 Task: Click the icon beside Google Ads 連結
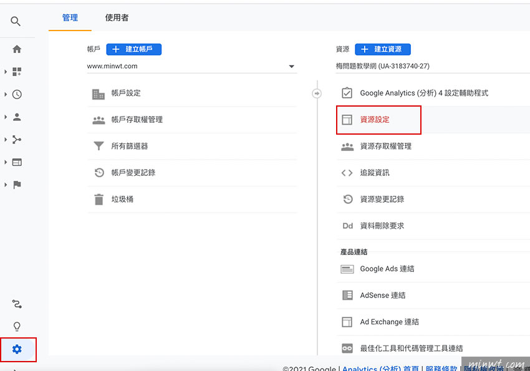pos(347,269)
